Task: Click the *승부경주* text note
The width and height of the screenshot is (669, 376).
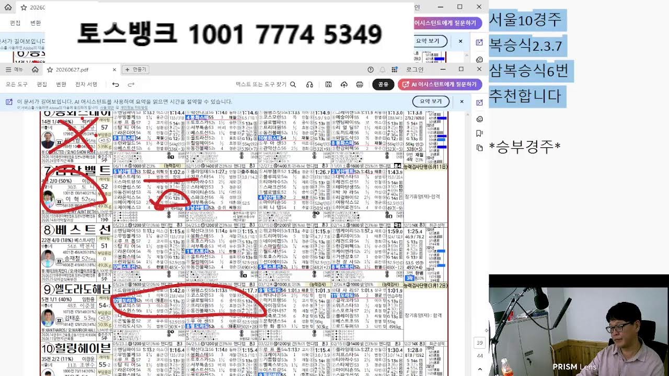Action: [524, 147]
